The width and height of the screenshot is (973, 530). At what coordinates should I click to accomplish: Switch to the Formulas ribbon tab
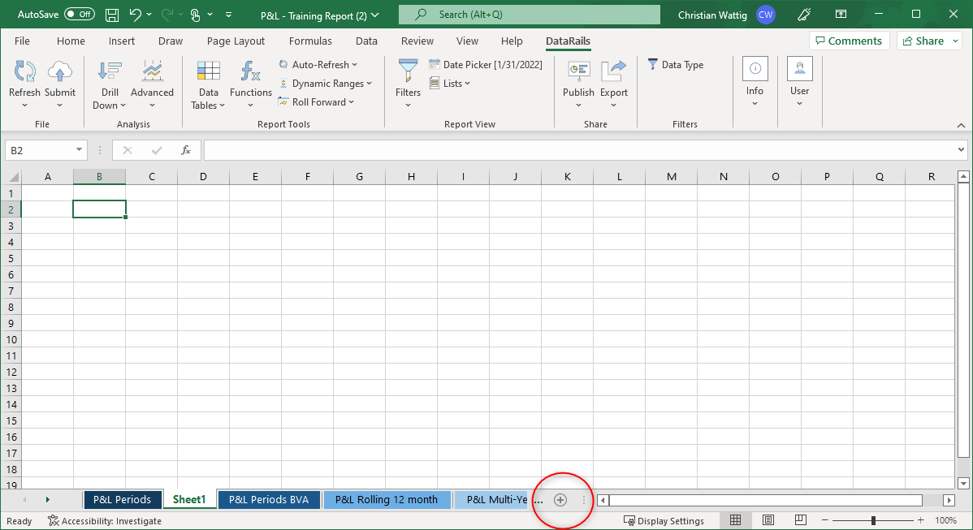coord(310,41)
